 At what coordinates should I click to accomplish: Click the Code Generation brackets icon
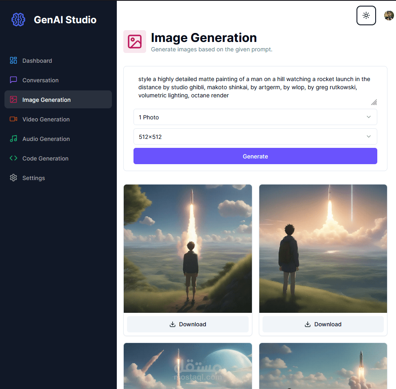(x=13, y=158)
